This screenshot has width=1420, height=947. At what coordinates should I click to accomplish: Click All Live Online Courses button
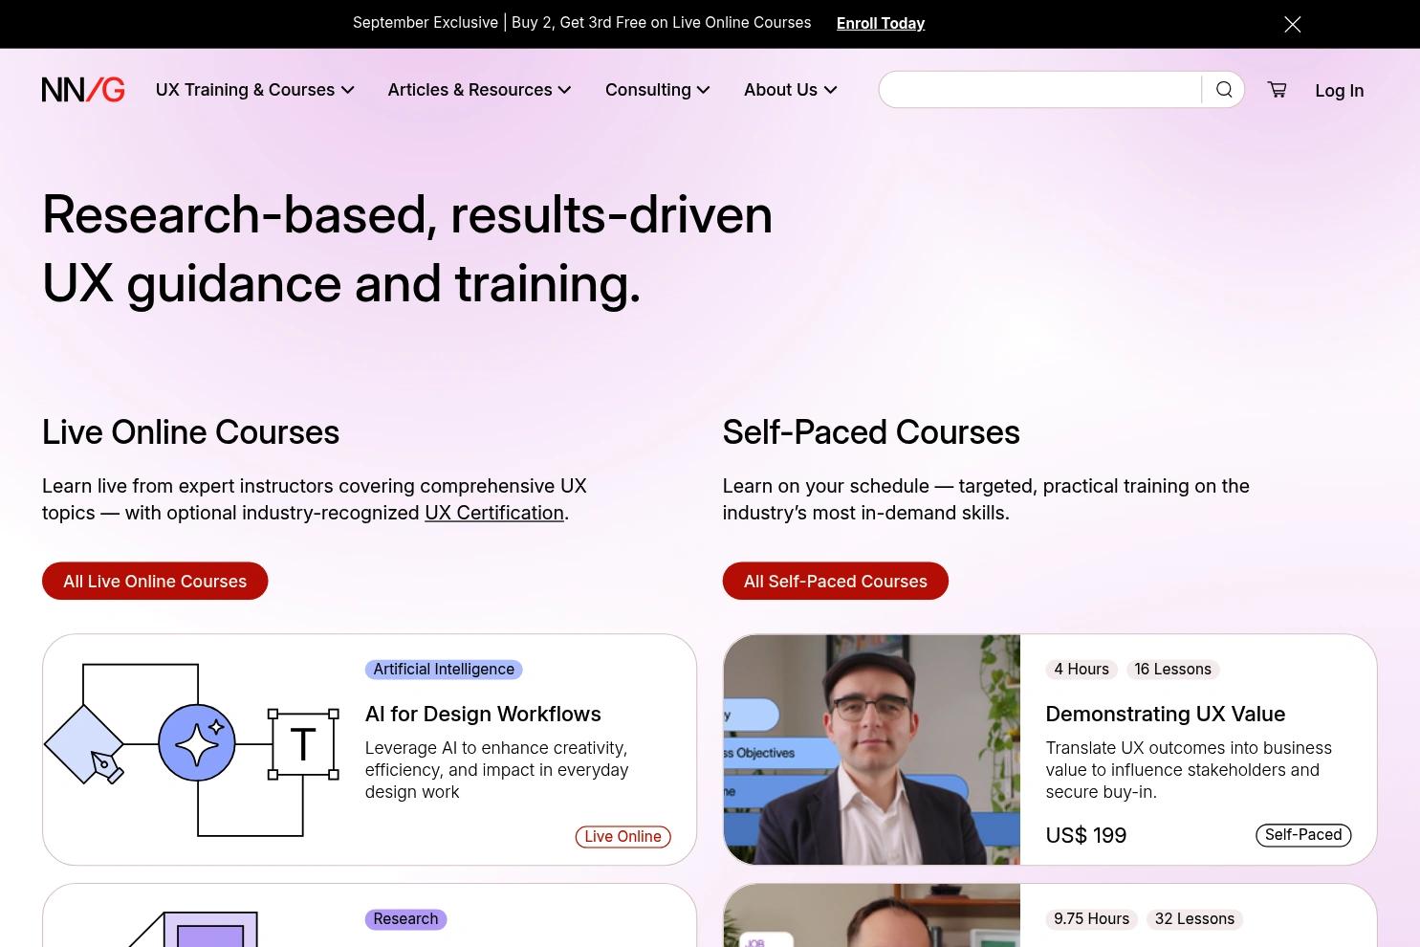click(x=155, y=581)
